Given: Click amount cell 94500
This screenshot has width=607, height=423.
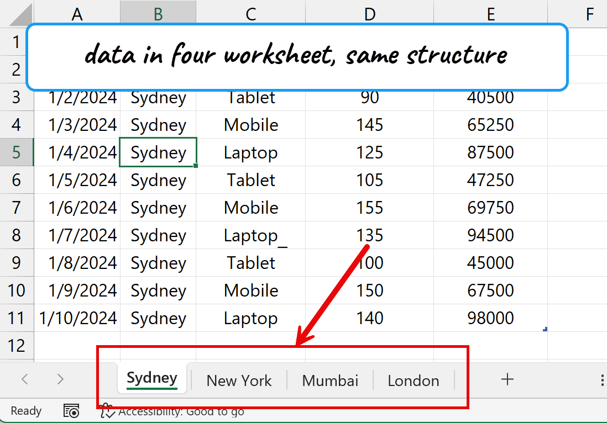Looking at the screenshot, I should [490, 235].
